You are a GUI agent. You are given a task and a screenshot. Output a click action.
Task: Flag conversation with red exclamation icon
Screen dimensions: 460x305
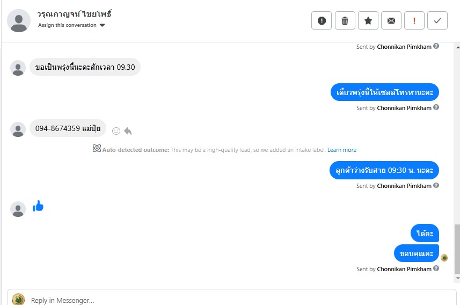point(414,20)
